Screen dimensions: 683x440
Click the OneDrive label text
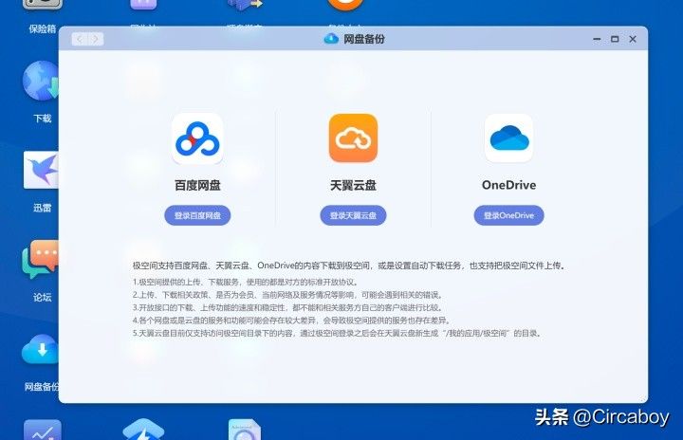pos(508,185)
